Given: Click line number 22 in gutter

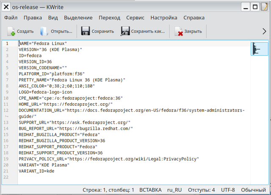Looking at the screenshot, I should tap(6, 177).
